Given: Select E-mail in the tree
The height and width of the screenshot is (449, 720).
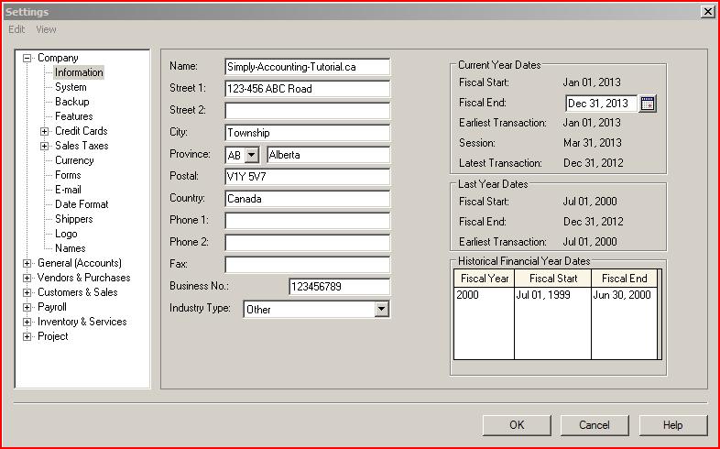Looking at the screenshot, I should pos(68,190).
